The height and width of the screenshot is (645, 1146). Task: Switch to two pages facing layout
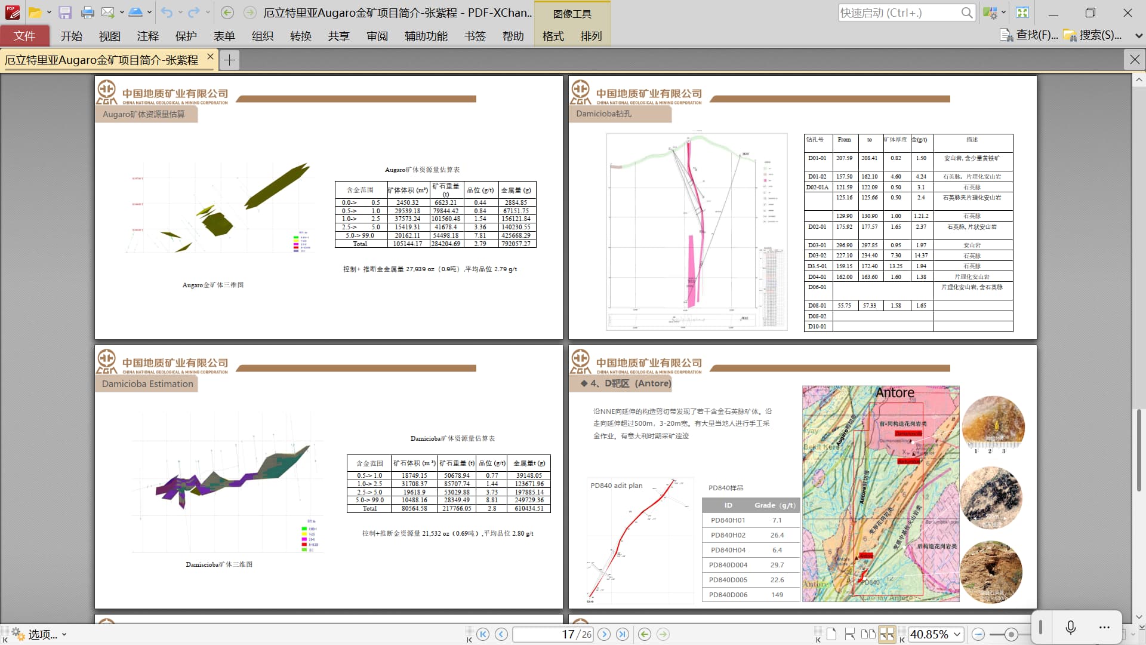click(x=868, y=634)
